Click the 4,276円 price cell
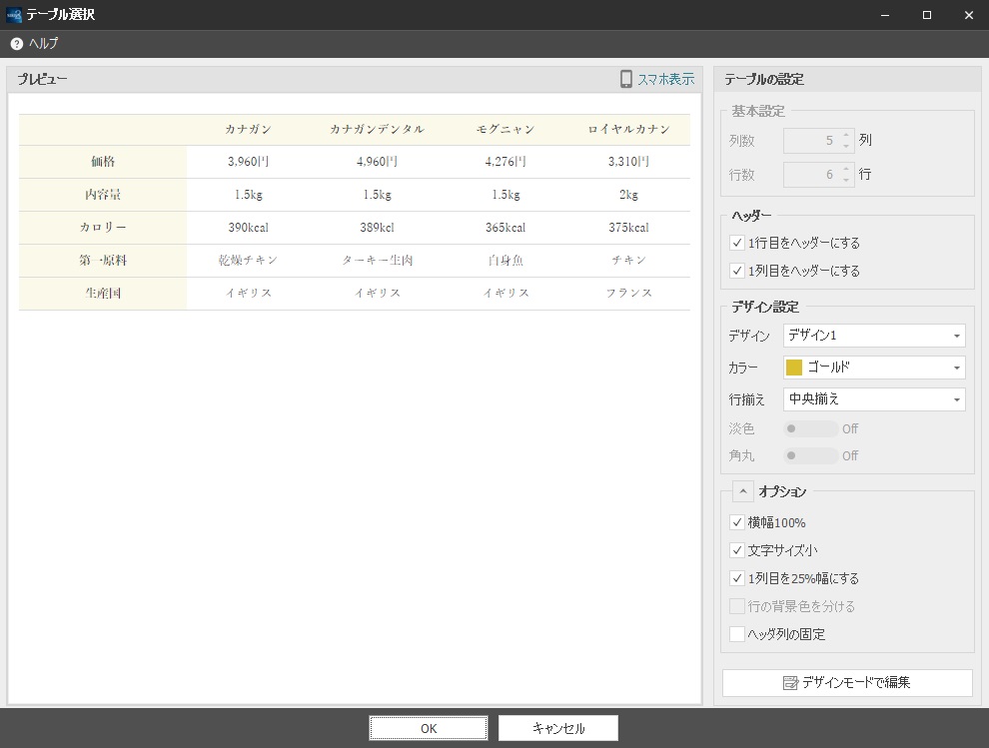Screen dimensions: 989x748 pyautogui.click(x=505, y=162)
